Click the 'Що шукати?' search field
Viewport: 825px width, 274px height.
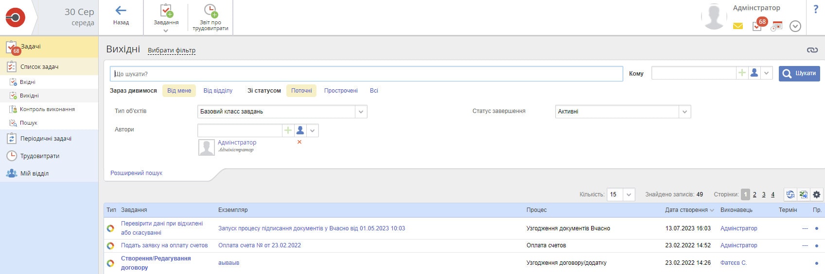coord(366,74)
